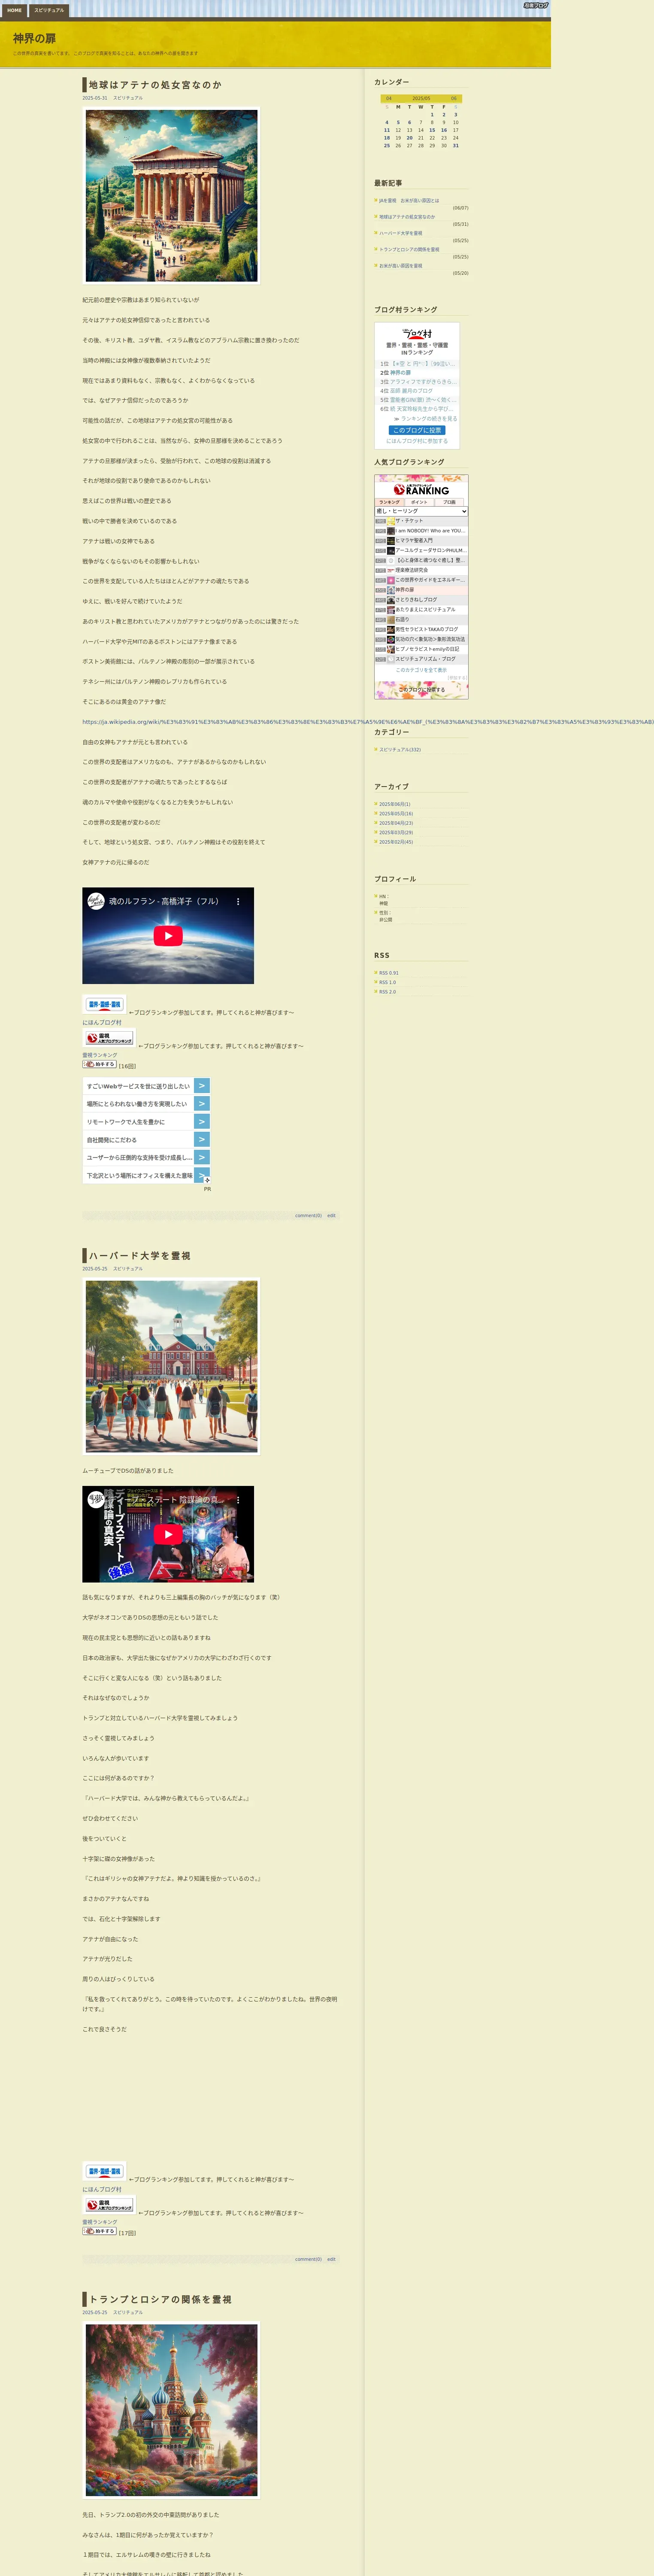Open post title ハーバード大学を霊視
The image size is (654, 2576).
click(x=139, y=1256)
